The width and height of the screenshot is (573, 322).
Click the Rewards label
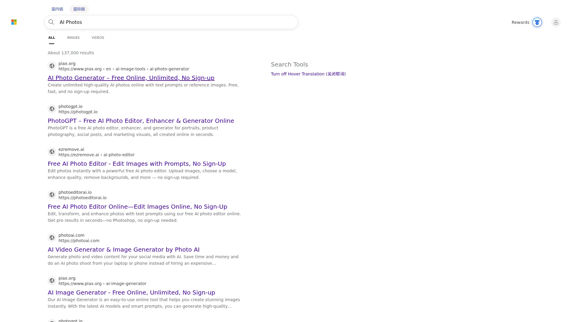click(520, 22)
